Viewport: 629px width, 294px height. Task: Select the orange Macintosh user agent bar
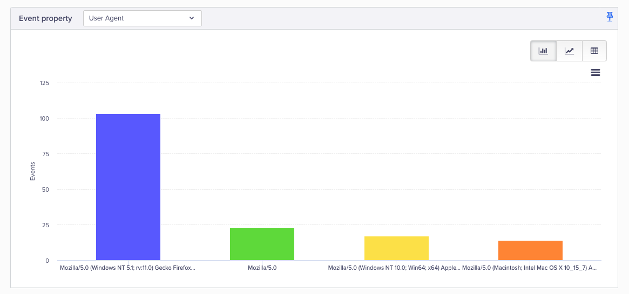[x=530, y=250]
